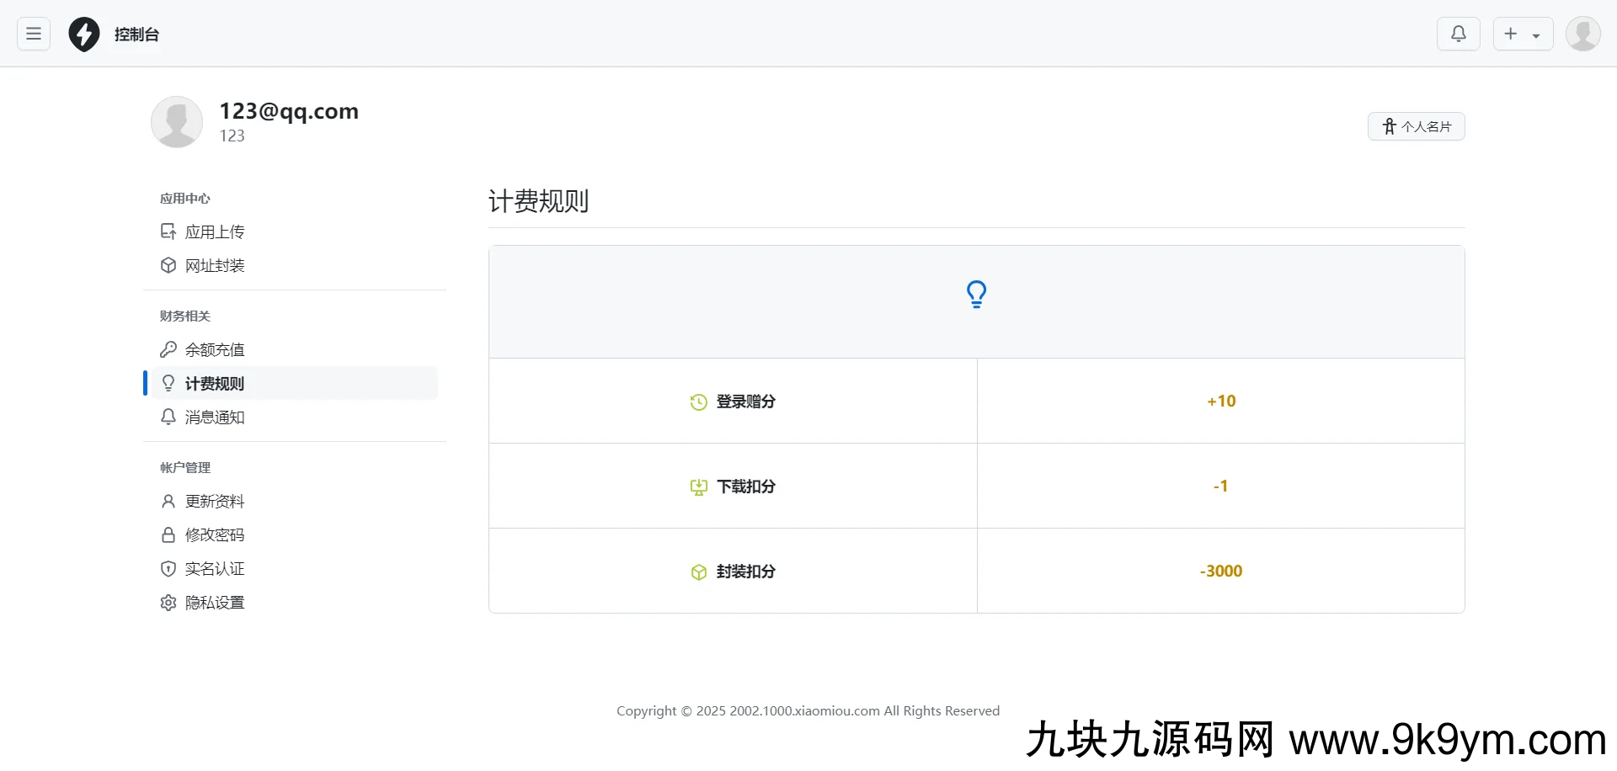
Task: Click the 下载扣分 download icon
Action: tap(698, 487)
